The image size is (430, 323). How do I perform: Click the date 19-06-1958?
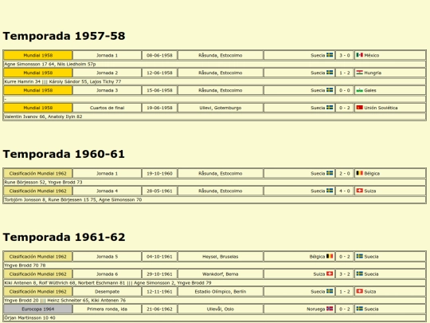(x=159, y=108)
